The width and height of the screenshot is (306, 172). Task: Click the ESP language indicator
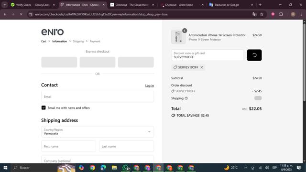274,168
